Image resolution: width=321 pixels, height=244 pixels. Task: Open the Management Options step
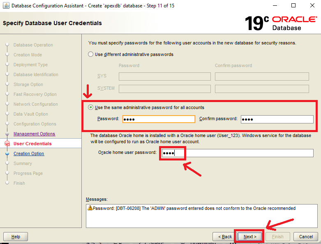tap(34, 134)
